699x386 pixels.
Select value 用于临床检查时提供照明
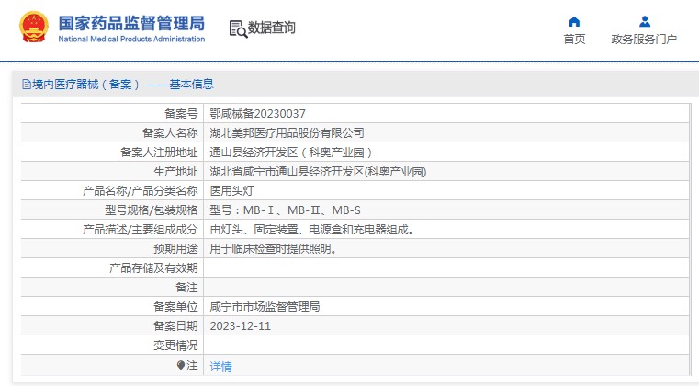click(x=274, y=248)
